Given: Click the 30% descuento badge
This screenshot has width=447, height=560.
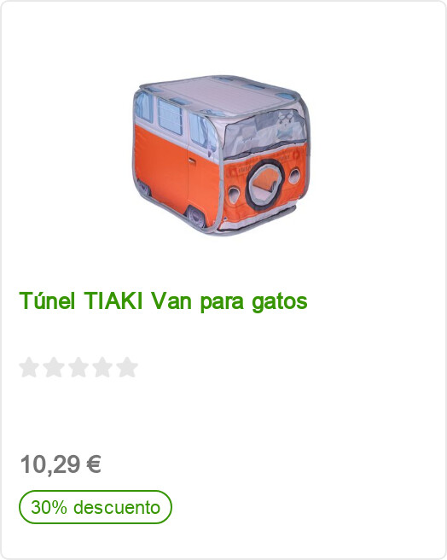Looking at the screenshot, I should coord(96,507).
